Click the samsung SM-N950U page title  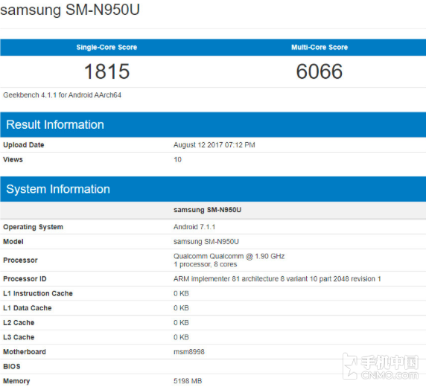pos(70,10)
